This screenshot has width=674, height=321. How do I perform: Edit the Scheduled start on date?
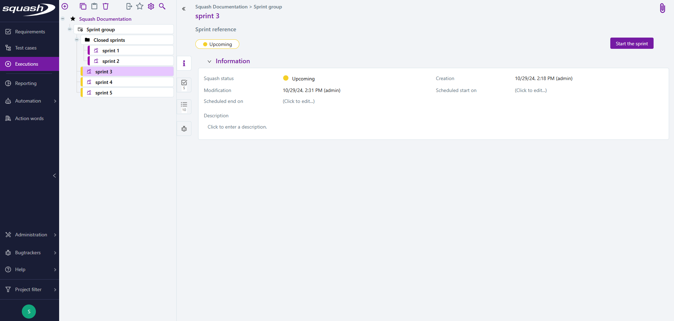[530, 90]
